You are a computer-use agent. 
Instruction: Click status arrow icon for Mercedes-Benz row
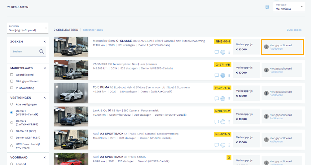pos(266,47)
